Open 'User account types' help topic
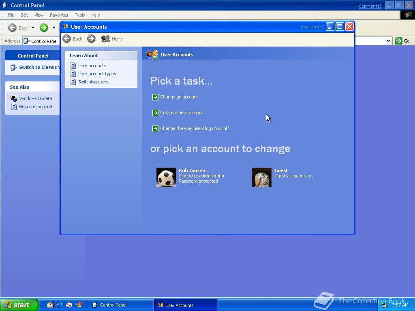 tap(97, 74)
